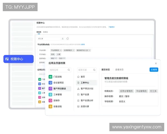Image resolution: width=167 pixels, height=134 pixels.
Task: Switch to the 提交状态 tab
Action: click(x=105, y=70)
